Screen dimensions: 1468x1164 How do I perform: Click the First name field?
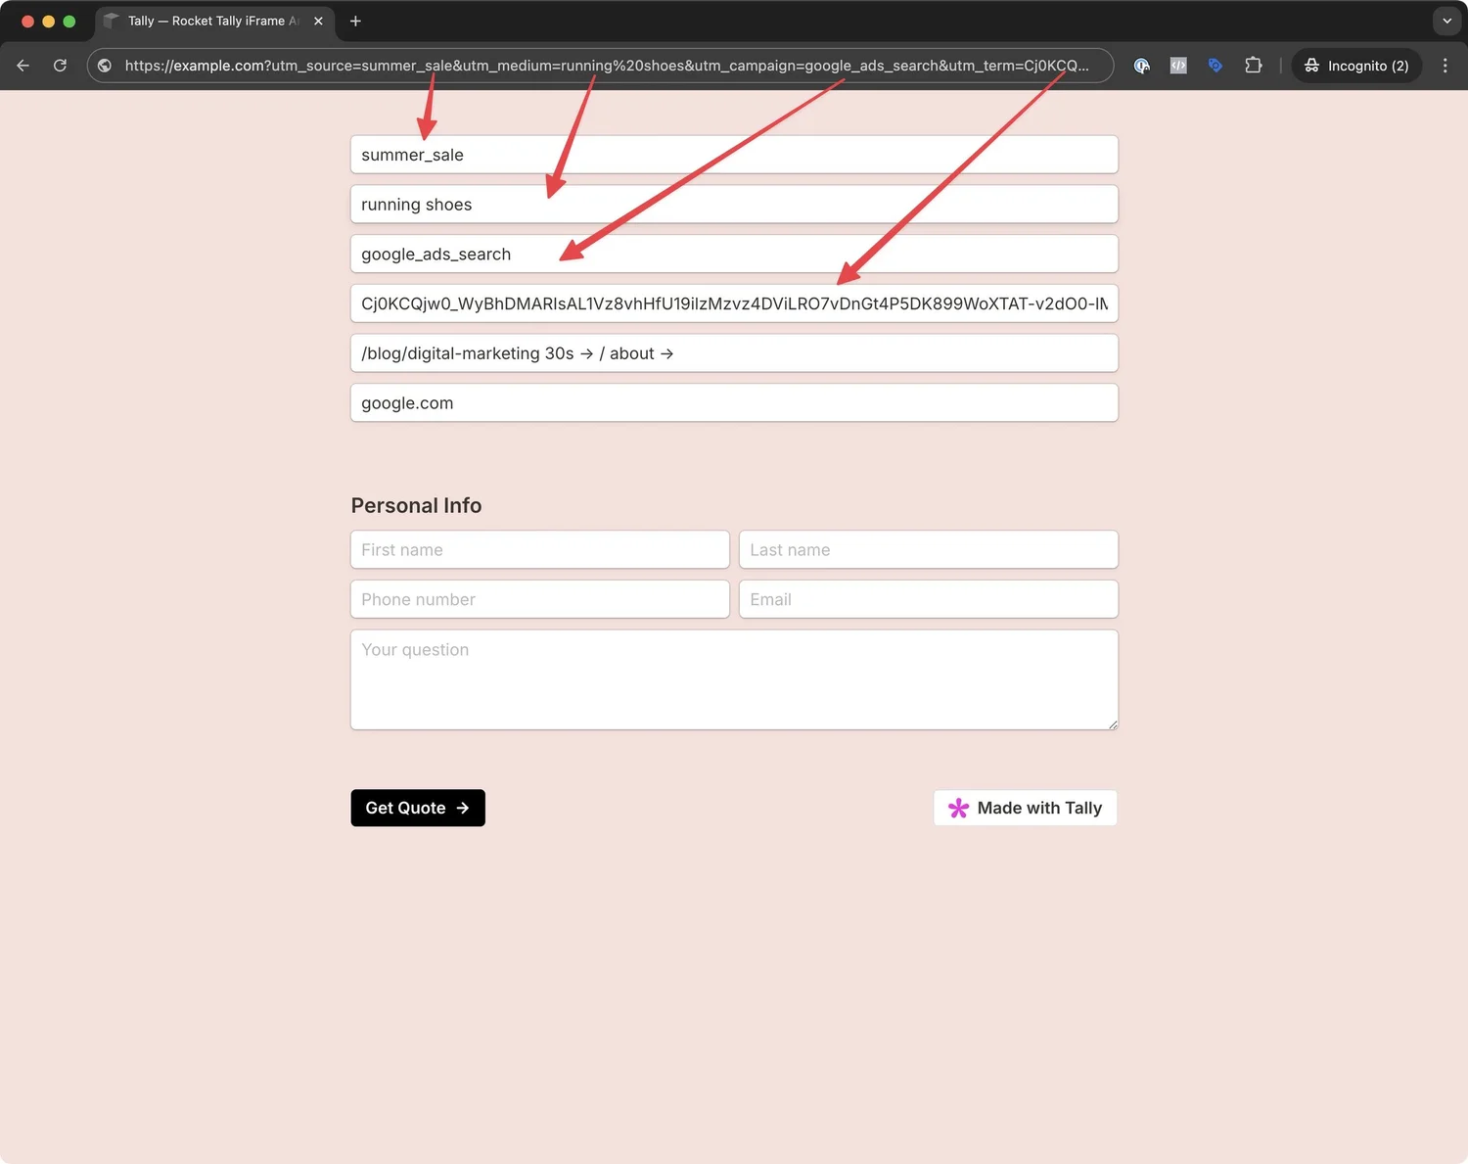coord(539,549)
